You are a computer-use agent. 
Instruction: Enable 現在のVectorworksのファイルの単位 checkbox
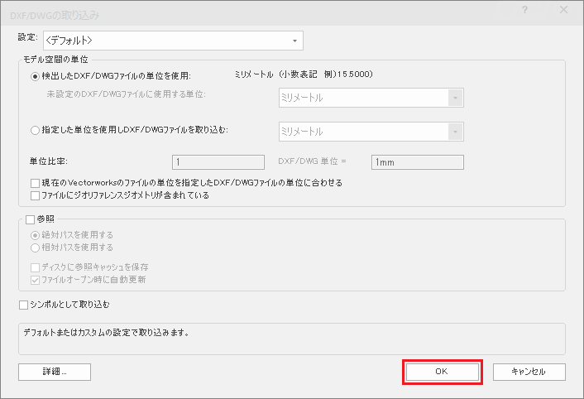point(35,183)
